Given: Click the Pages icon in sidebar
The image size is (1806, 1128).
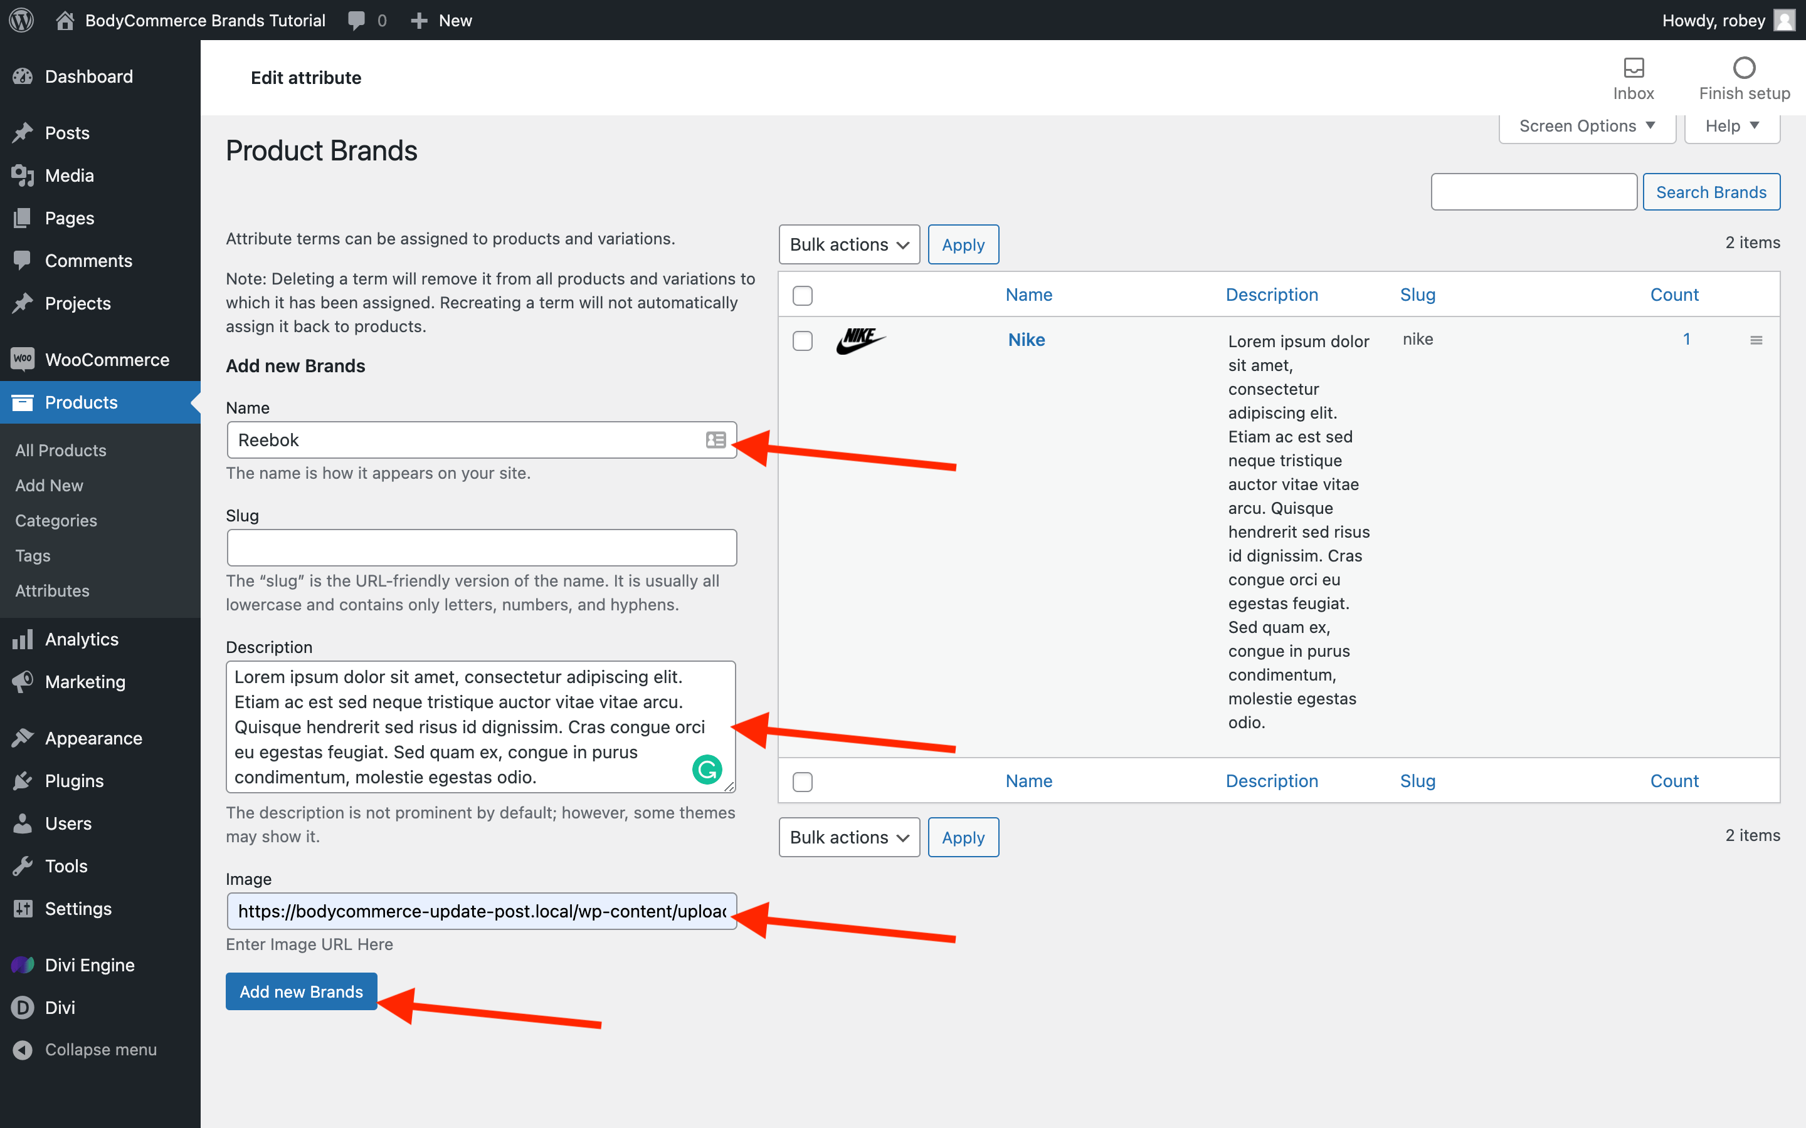Looking at the screenshot, I should tap(23, 218).
